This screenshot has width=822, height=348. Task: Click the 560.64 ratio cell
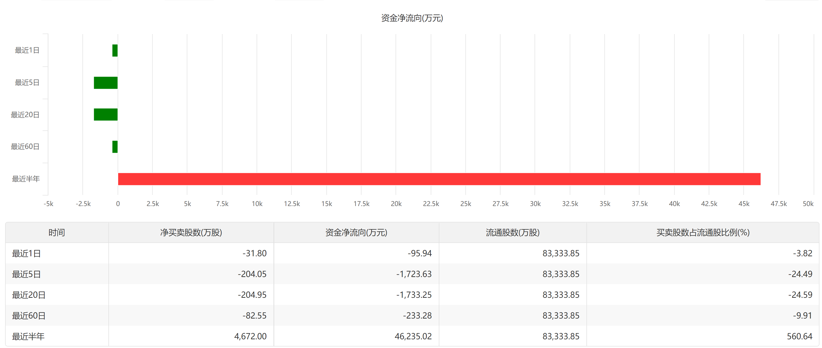tap(799, 336)
